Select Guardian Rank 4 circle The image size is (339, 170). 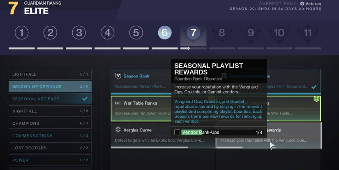(107, 33)
